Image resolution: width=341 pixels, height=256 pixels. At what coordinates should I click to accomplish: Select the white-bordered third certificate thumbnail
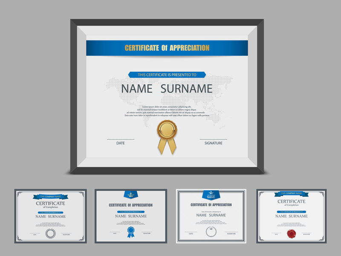click(211, 216)
